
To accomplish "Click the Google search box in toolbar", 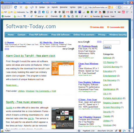I will [126, 7].
